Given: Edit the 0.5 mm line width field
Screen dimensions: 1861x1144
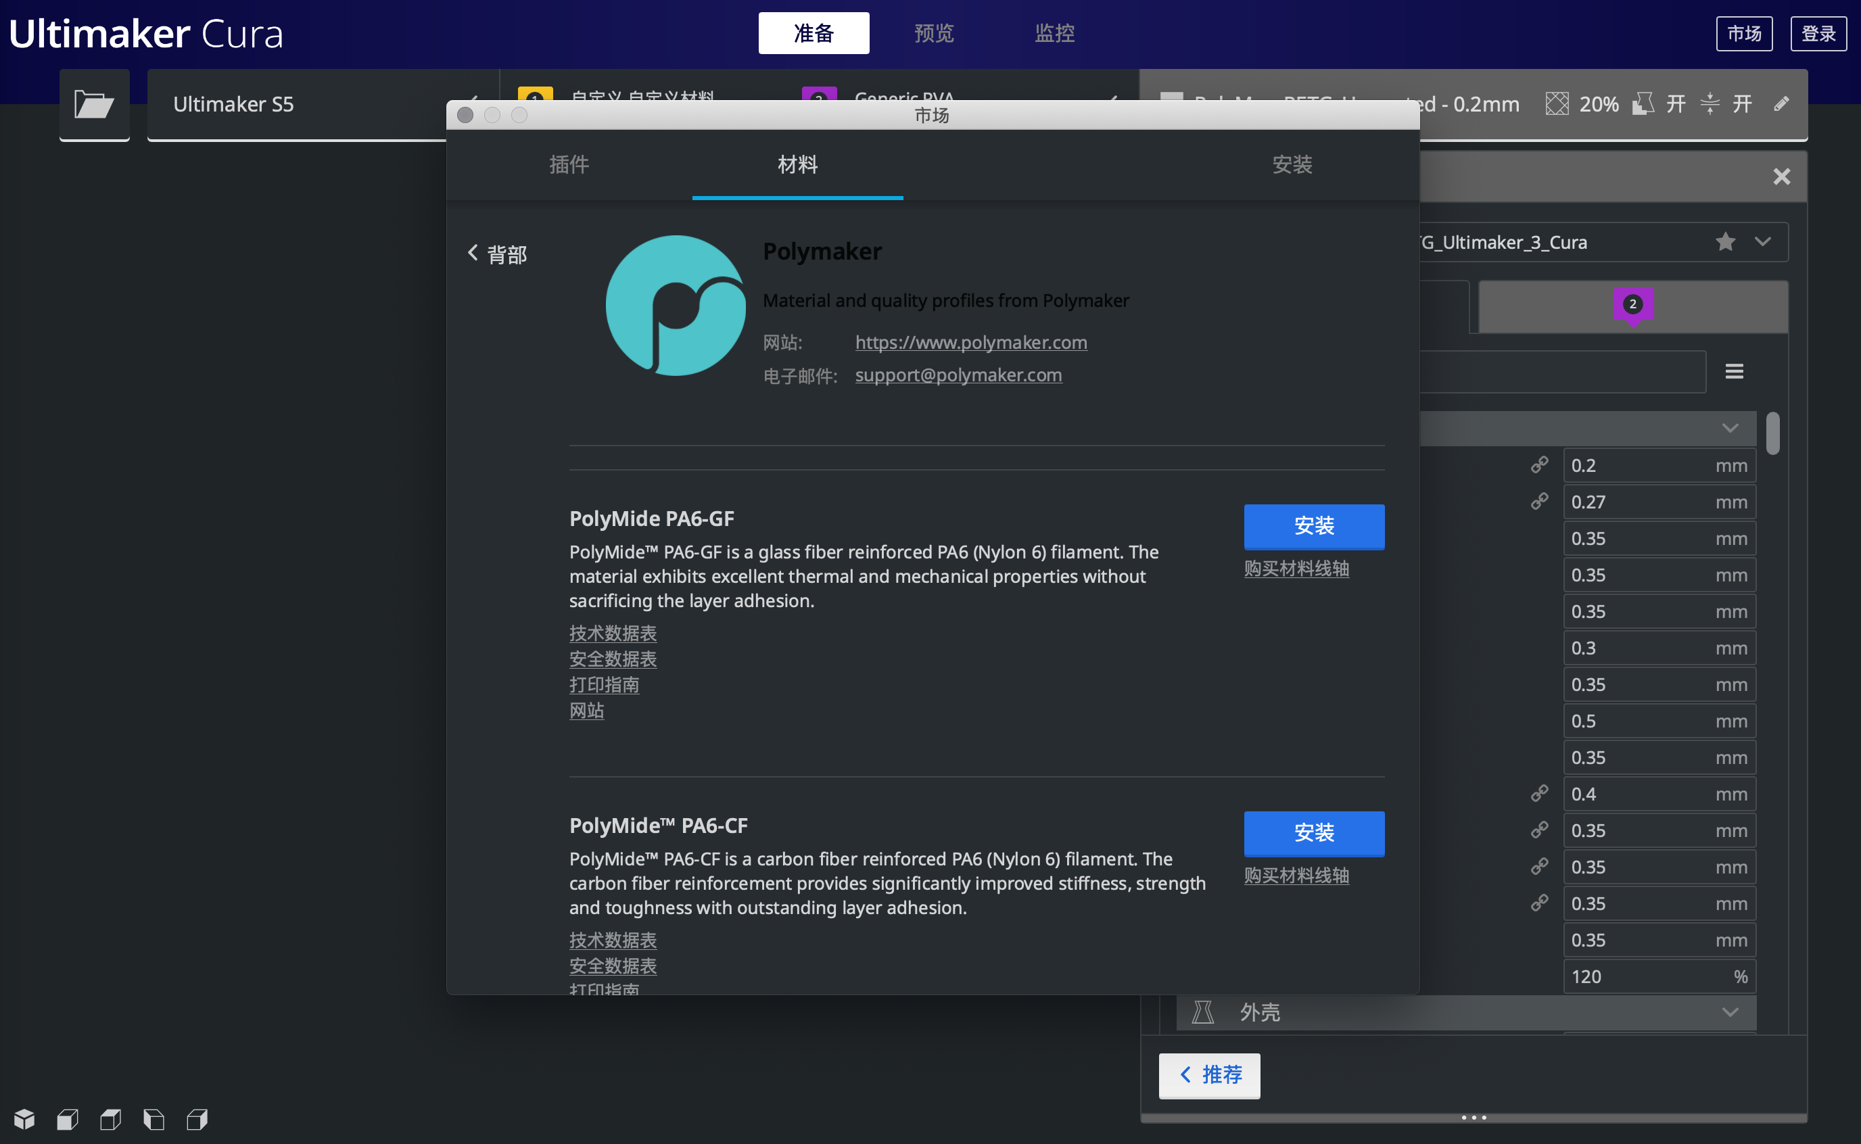Looking at the screenshot, I should pos(1659,720).
